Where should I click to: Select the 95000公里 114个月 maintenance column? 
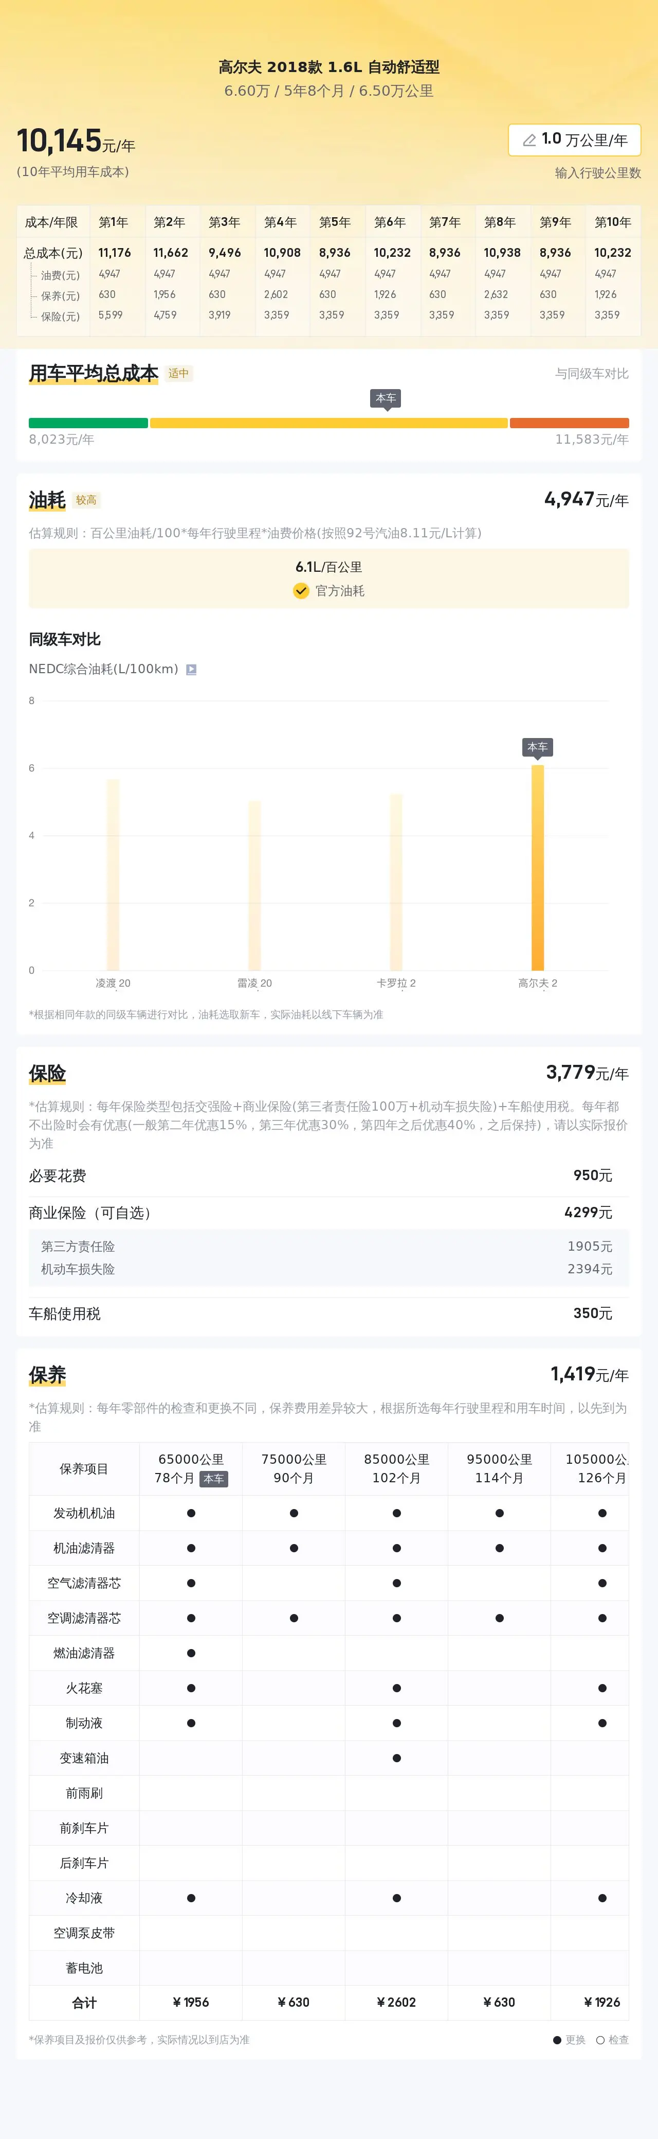point(500,1468)
